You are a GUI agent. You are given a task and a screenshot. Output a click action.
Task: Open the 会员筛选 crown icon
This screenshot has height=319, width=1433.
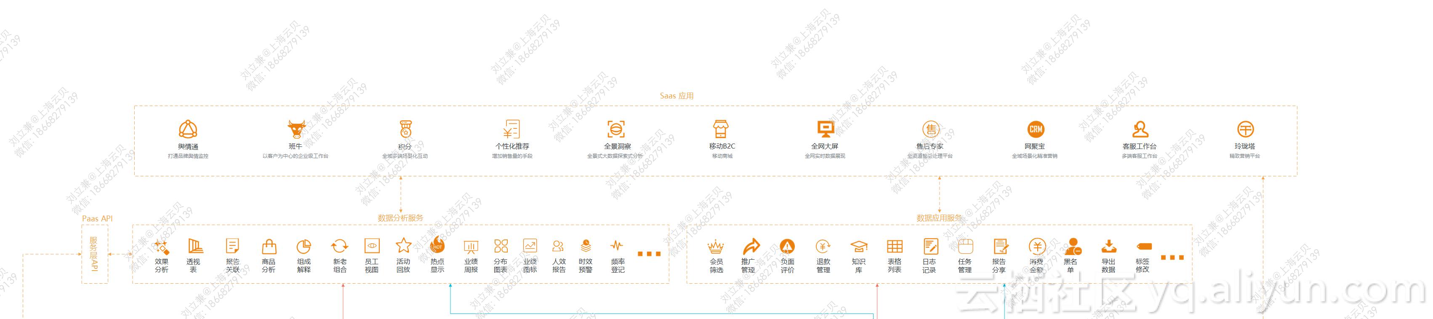[x=715, y=247]
